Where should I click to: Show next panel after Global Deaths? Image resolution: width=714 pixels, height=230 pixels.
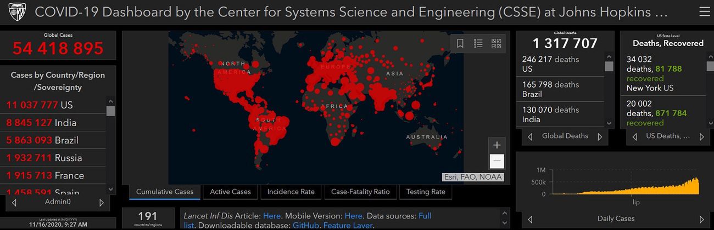[x=600, y=137]
